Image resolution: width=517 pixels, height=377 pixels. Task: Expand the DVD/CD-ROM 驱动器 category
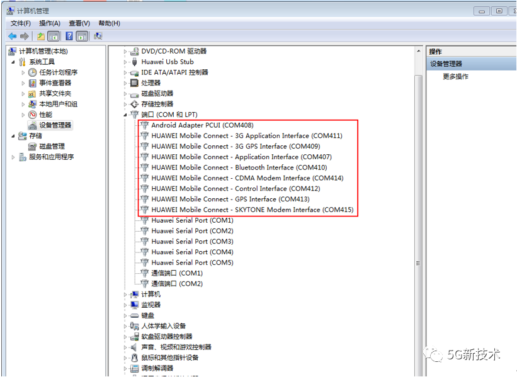click(x=125, y=52)
